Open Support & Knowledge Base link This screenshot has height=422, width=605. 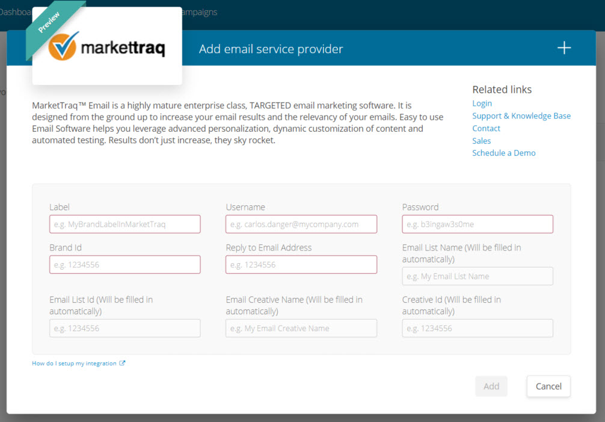coord(521,116)
